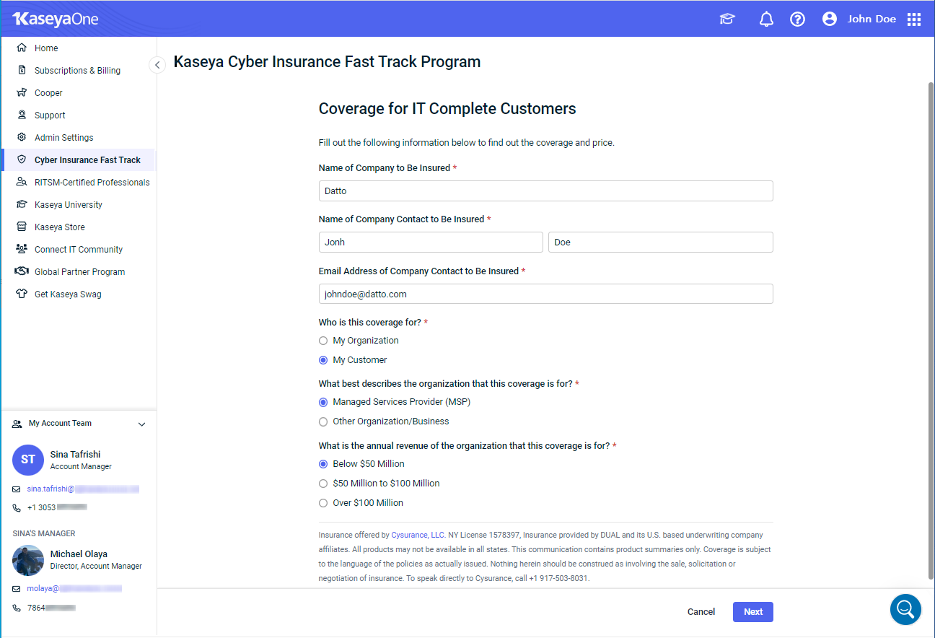Click the Cooper shopping cart icon
This screenshot has width=935, height=638.
point(22,93)
